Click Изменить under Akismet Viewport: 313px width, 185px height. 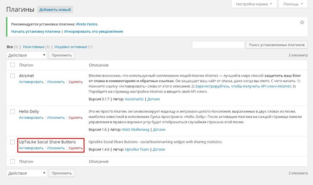56,82
